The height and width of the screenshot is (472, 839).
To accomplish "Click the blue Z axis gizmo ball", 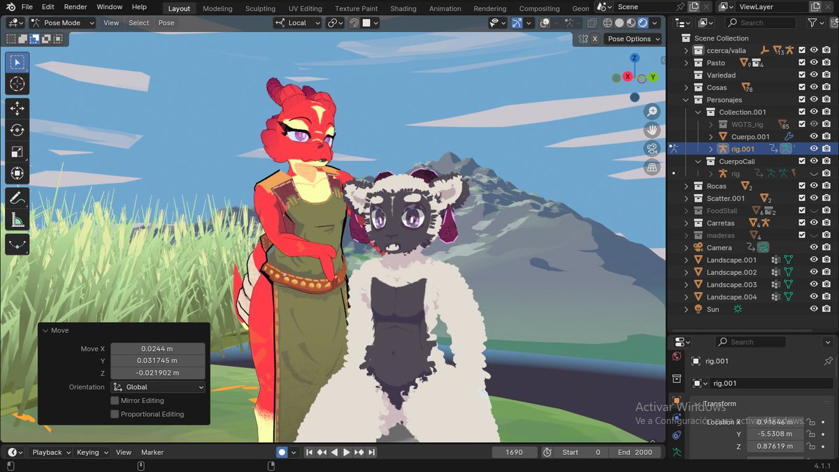I will pyautogui.click(x=634, y=58).
